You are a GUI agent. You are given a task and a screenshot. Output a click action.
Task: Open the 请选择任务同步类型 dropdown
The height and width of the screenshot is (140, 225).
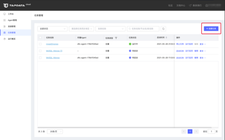click(x=81, y=29)
